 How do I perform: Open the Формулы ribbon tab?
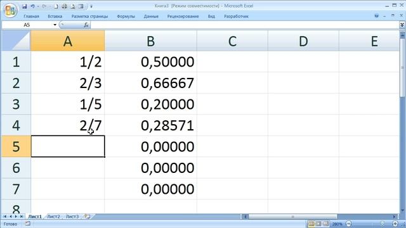tap(126, 16)
